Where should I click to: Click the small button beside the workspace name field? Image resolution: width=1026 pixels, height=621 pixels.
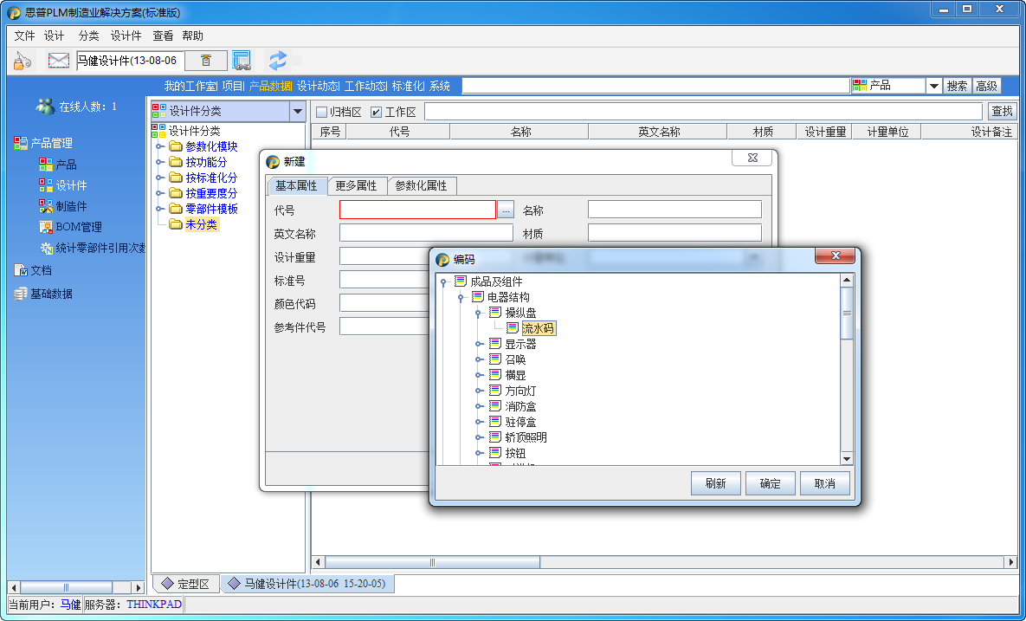(206, 61)
